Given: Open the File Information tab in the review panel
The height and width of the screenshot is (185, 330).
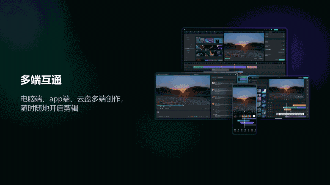Looking at the screenshot, I should tap(220, 77).
